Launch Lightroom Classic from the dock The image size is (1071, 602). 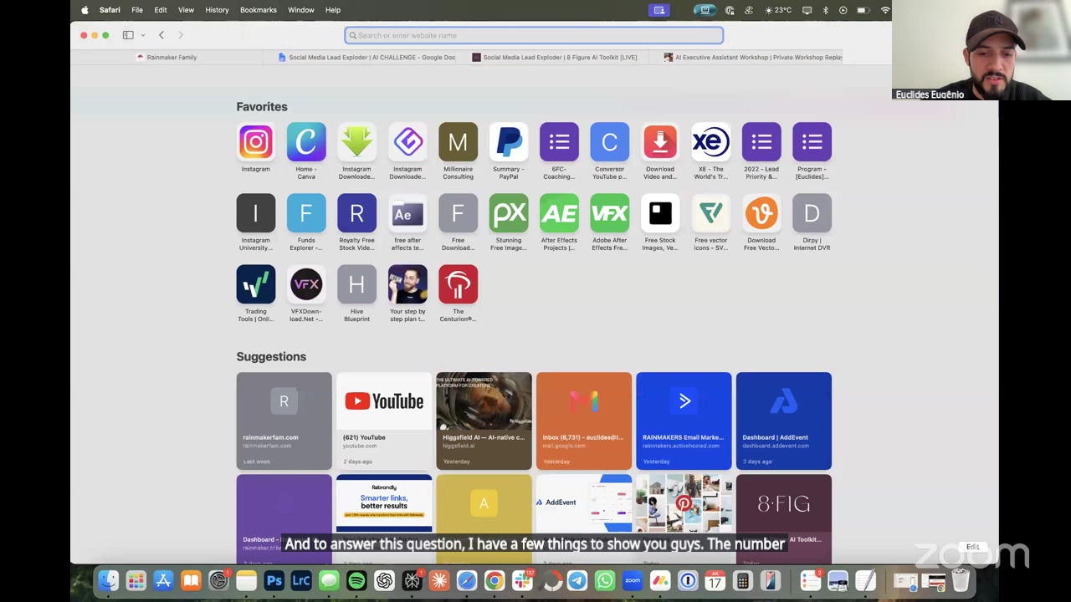pos(301,580)
